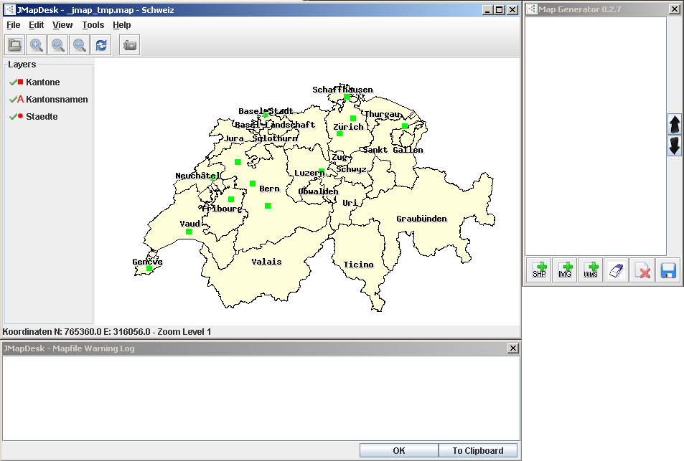684x461 pixels.
Task: Move layer up with the up arrow
Action: [675, 124]
